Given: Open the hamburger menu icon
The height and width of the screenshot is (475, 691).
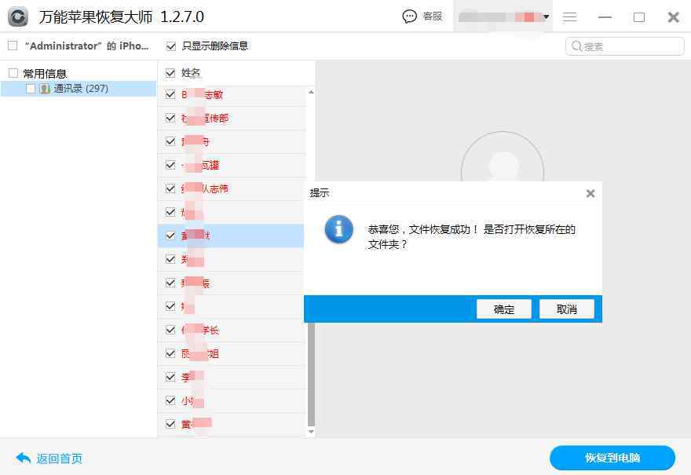Looking at the screenshot, I should (x=570, y=17).
